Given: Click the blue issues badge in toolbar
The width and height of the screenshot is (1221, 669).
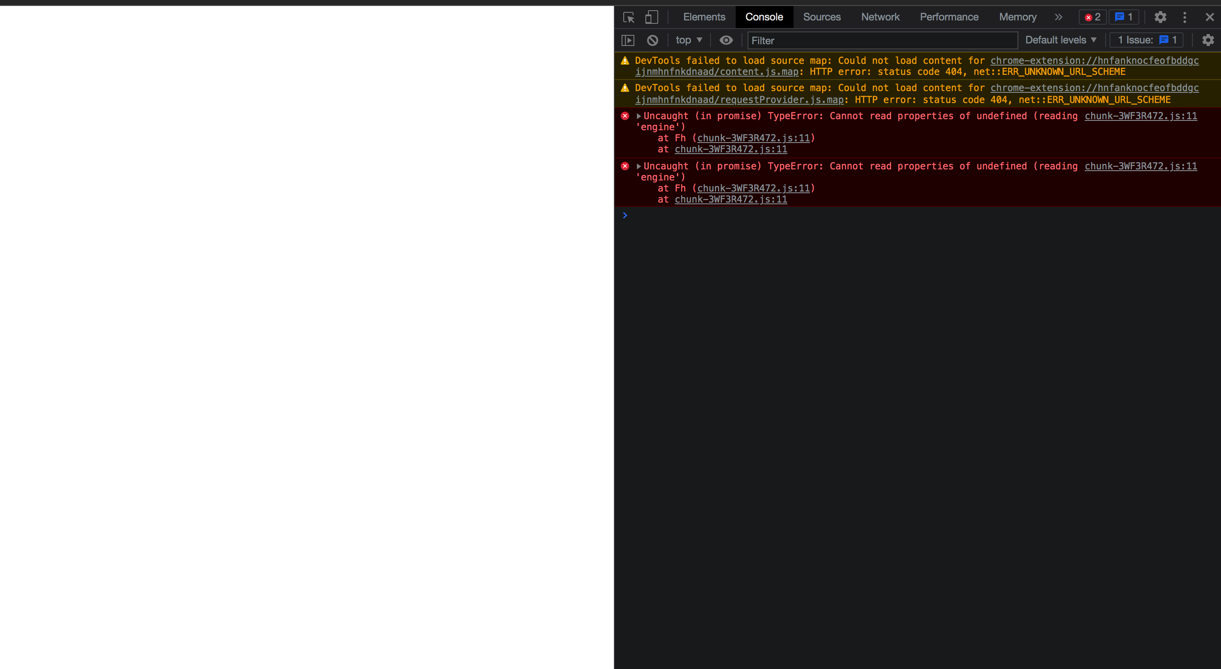Looking at the screenshot, I should pos(1124,17).
